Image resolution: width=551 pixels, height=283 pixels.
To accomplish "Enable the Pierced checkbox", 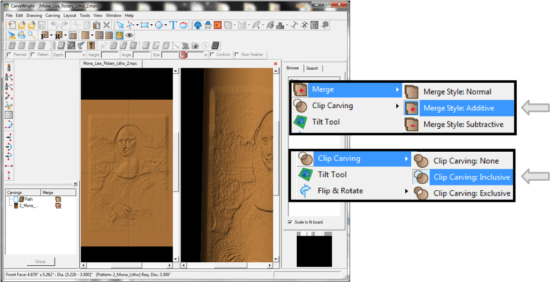I will pos(8,55).
